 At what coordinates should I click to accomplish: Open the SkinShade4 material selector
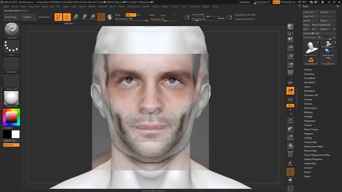click(12, 99)
